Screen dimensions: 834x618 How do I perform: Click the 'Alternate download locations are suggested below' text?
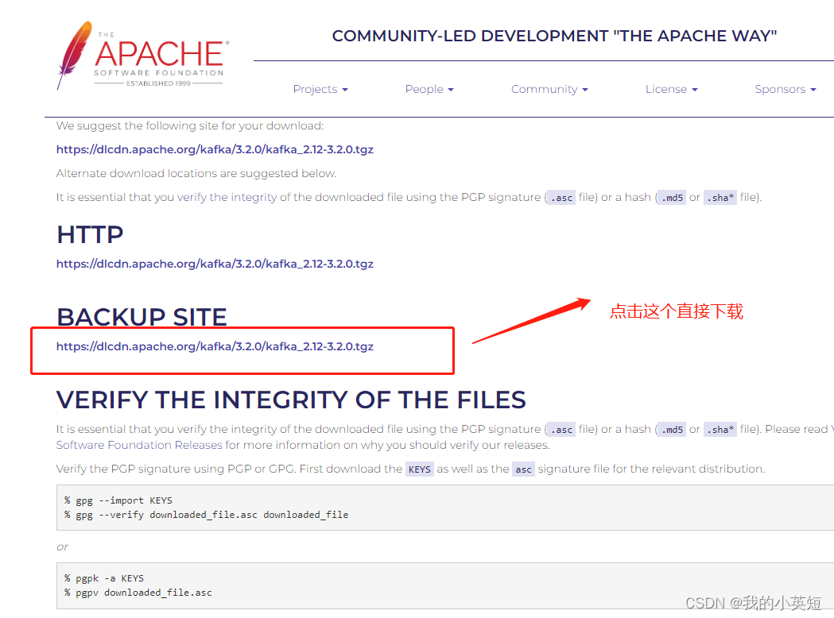click(x=196, y=173)
